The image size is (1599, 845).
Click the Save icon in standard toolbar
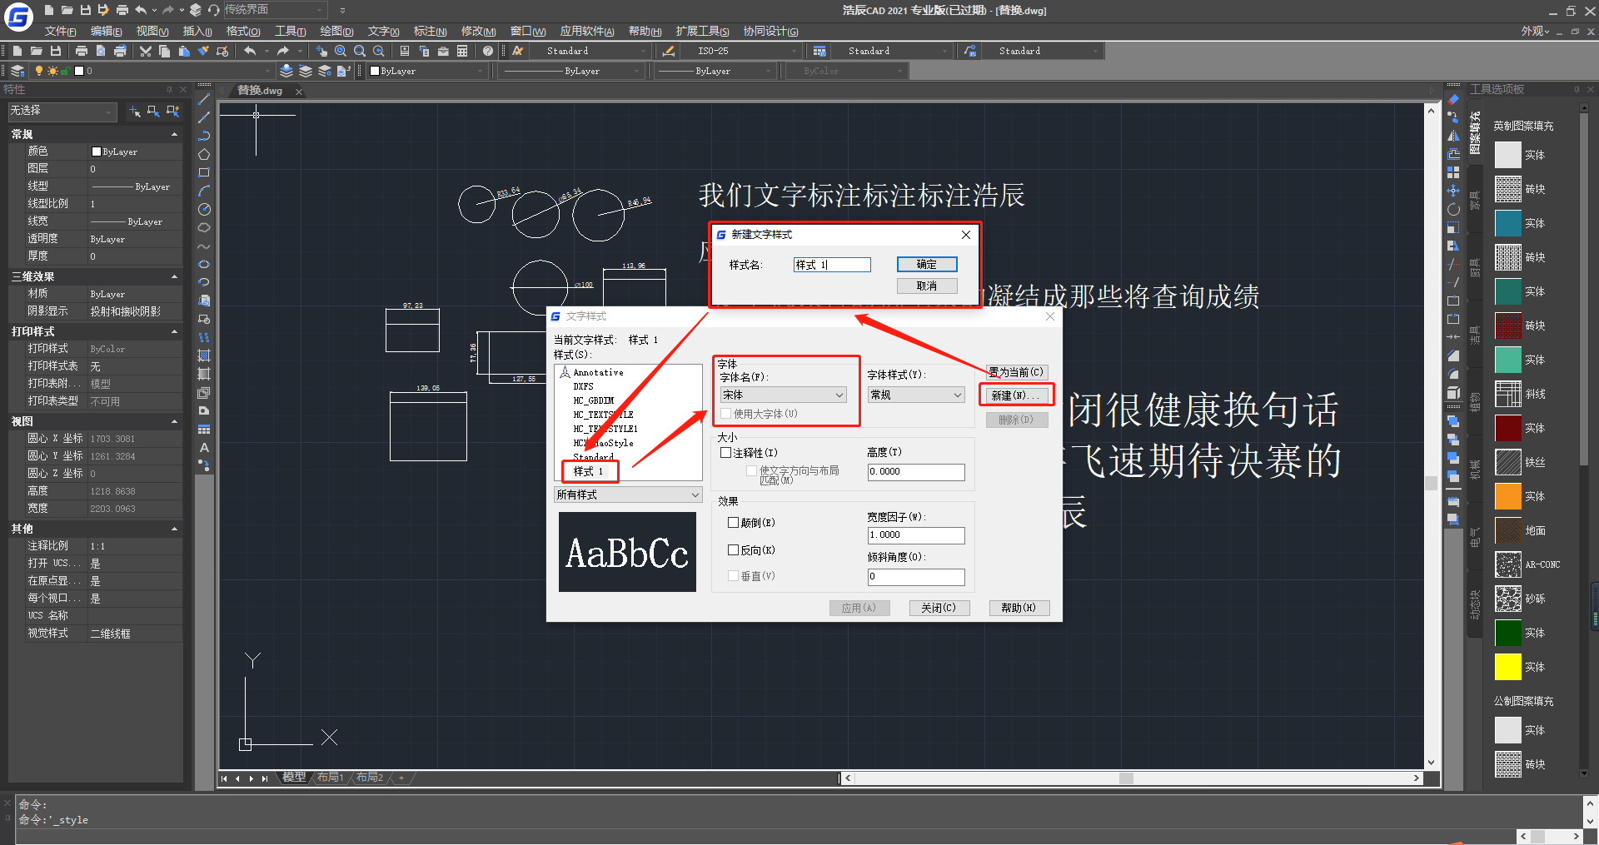tap(56, 51)
